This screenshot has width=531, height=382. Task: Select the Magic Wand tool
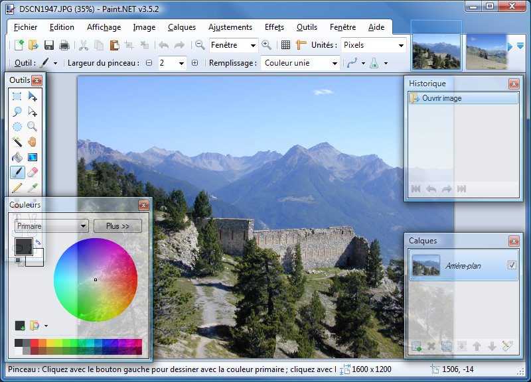tap(17, 142)
